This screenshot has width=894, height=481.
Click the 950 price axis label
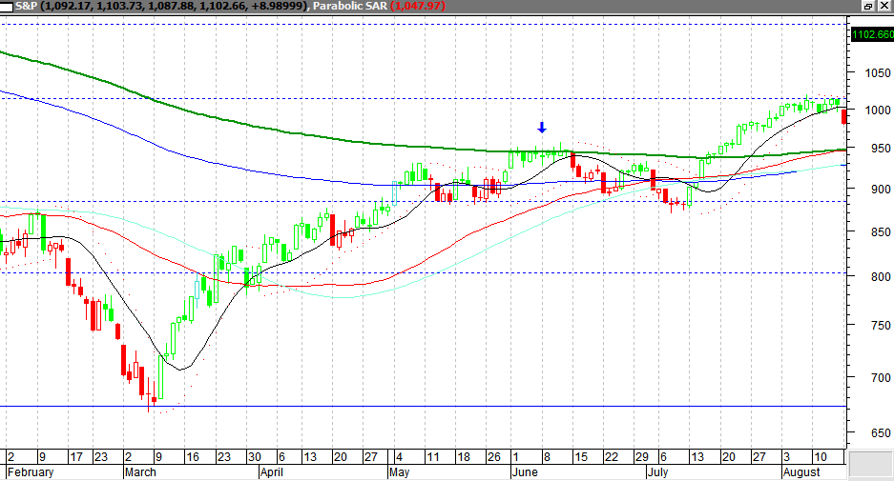[x=880, y=148]
